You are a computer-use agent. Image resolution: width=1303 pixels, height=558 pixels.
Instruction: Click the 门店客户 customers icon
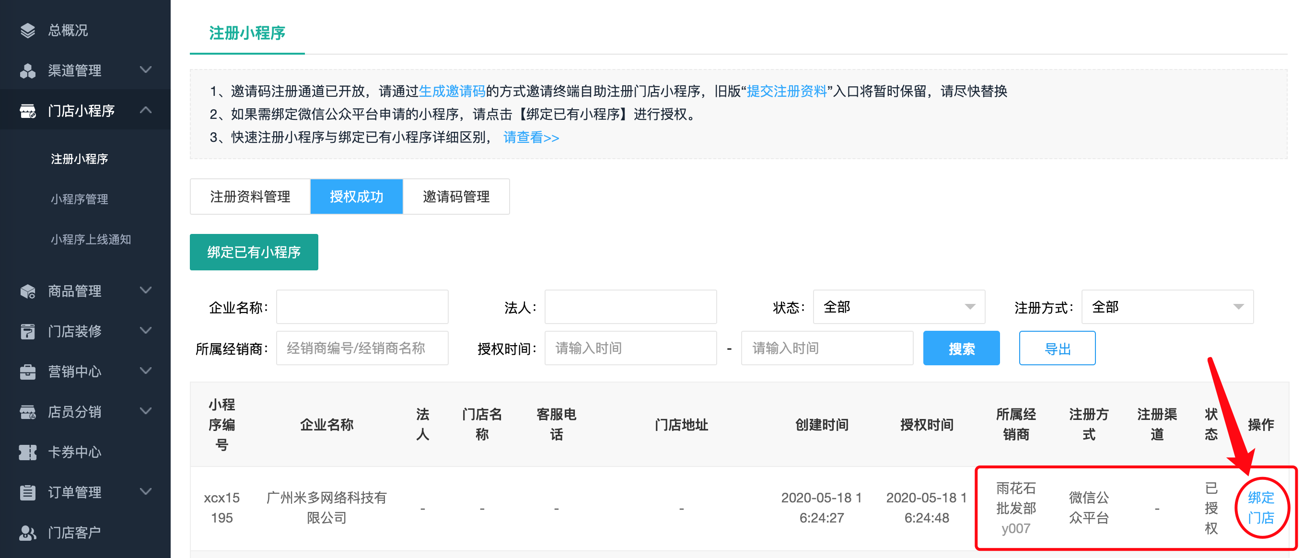point(27,533)
